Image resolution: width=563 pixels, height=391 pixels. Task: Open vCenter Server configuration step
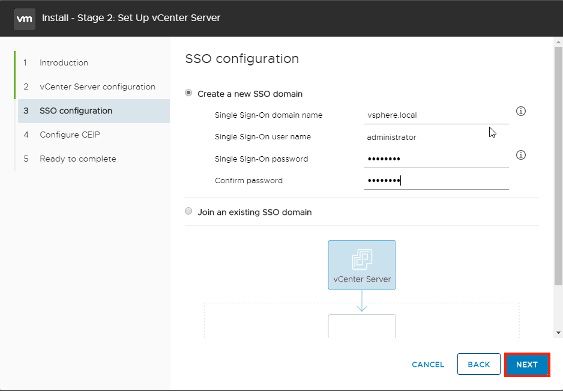[97, 86]
